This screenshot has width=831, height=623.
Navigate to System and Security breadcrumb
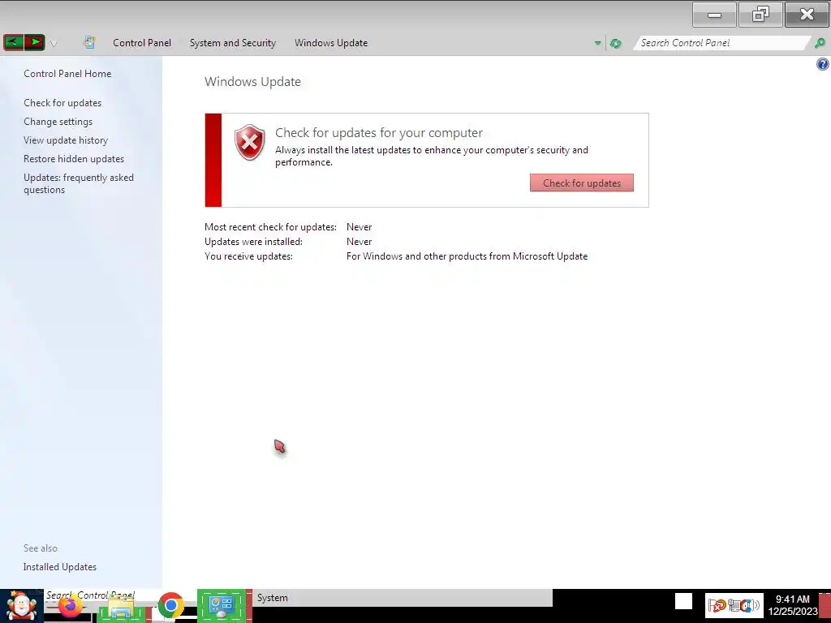tap(233, 43)
